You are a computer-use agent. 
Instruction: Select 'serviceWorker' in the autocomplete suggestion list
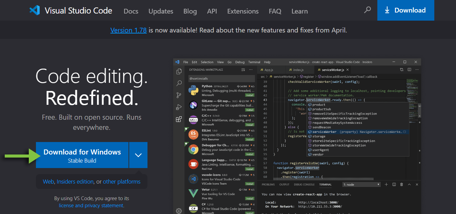[x=357, y=132]
